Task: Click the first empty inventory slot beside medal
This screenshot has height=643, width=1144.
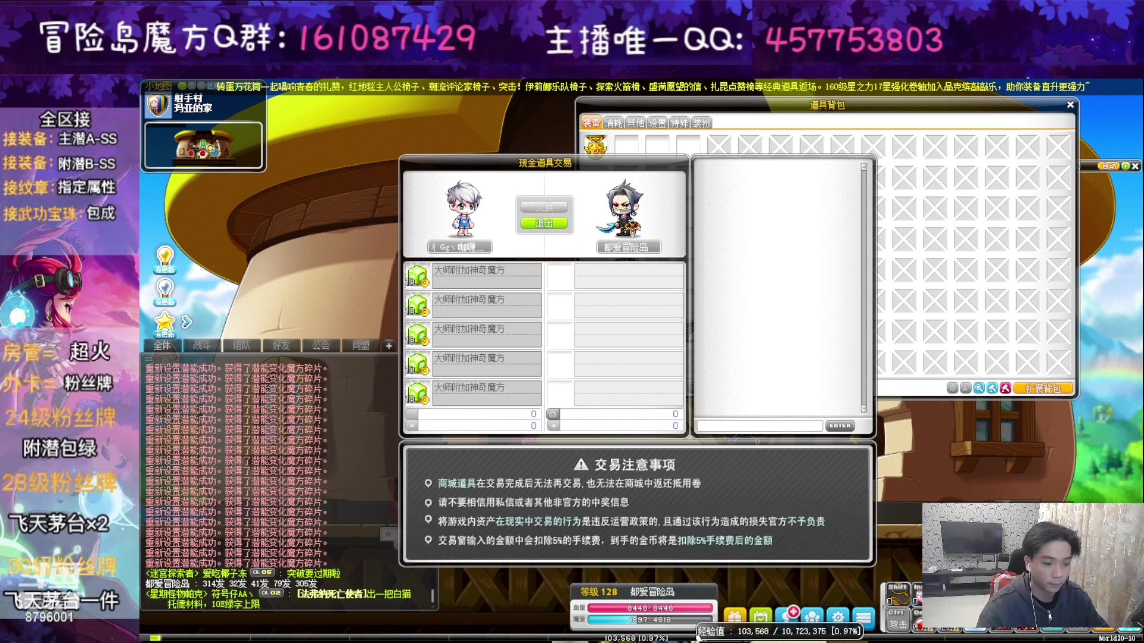Action: point(627,145)
